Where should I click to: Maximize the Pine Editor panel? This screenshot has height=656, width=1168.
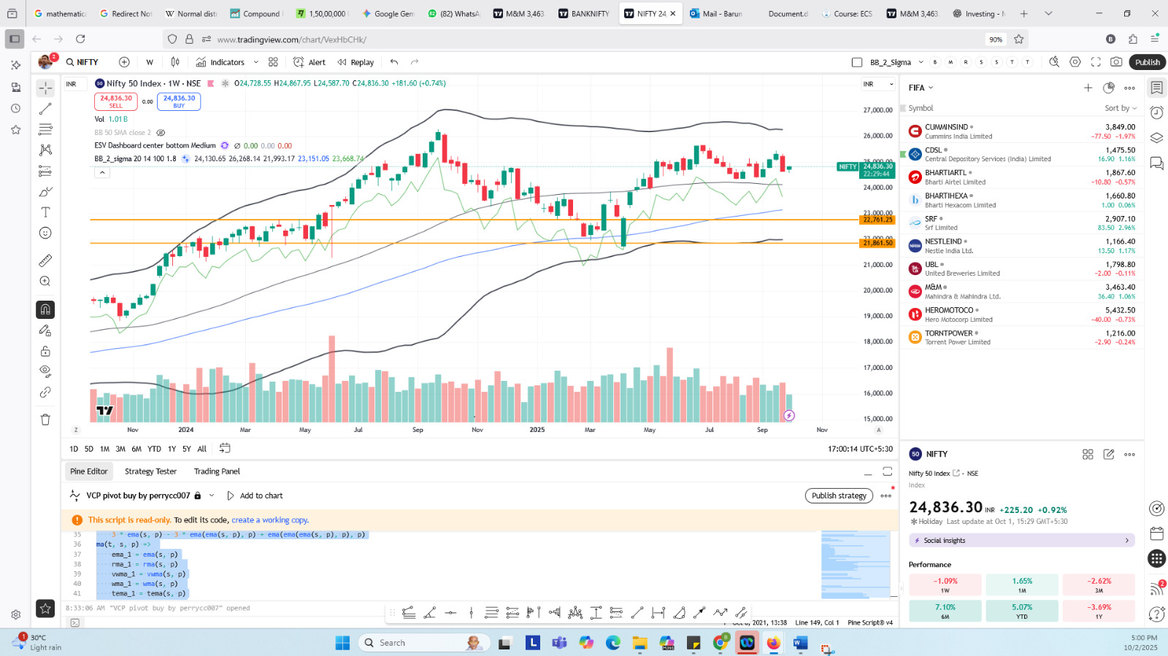888,471
